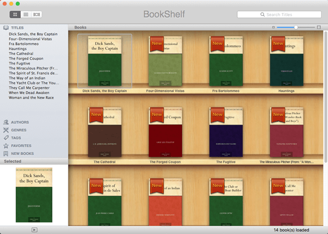Select The Yacht Club in the titles list
The width and height of the screenshot is (328, 234).
click(x=34, y=83)
